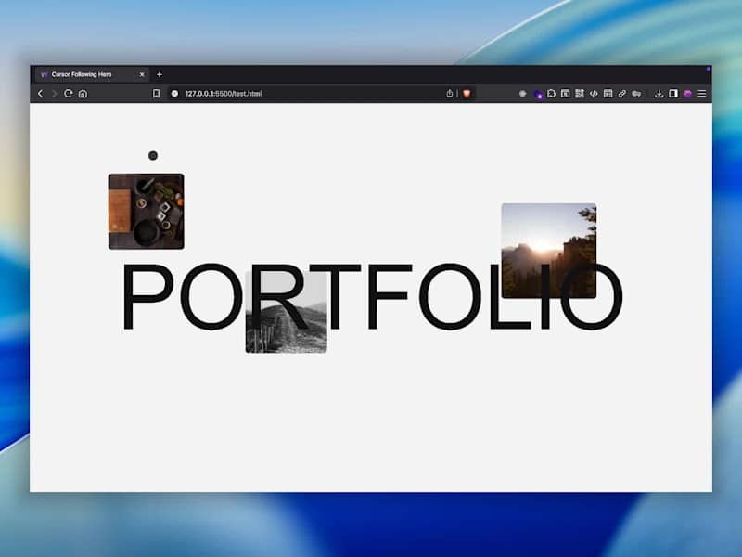Close the Cursor Following Hero tab
Viewport: 742px width, 557px height.
[142, 74]
